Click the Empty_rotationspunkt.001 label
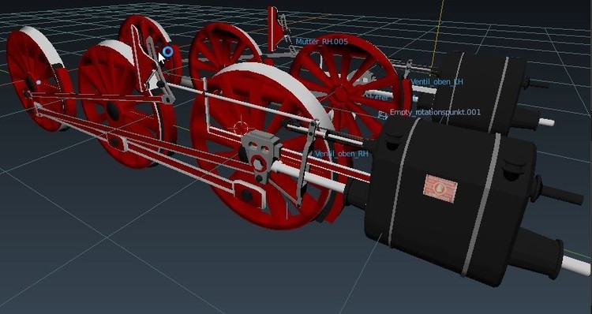Viewport: 592px width, 314px height. pos(435,112)
